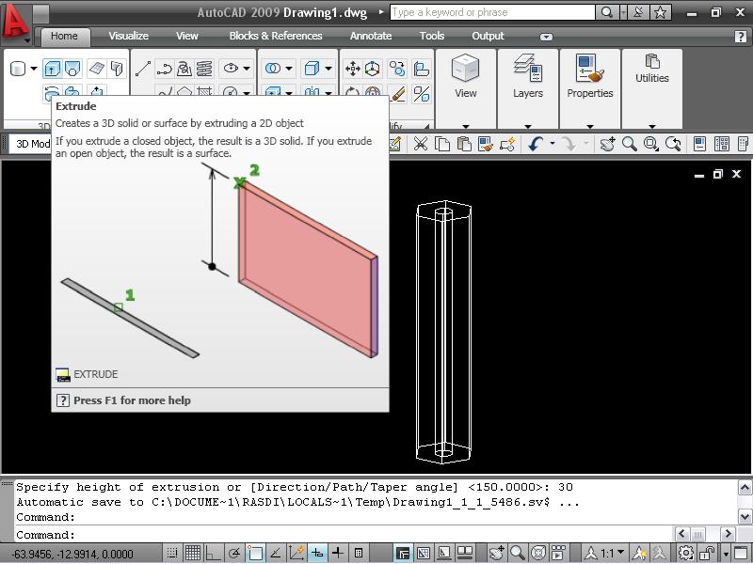The image size is (753, 564).
Task: Open the DesignCenter toolbar icon
Action: tap(721, 144)
